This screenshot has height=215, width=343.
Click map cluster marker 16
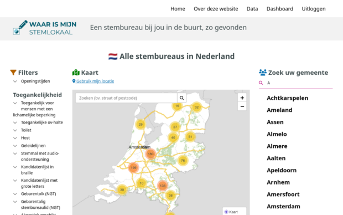coord(177,106)
